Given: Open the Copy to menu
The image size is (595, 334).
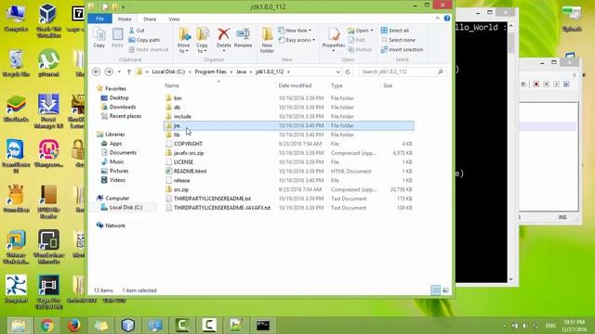Looking at the screenshot, I should click(202, 40).
